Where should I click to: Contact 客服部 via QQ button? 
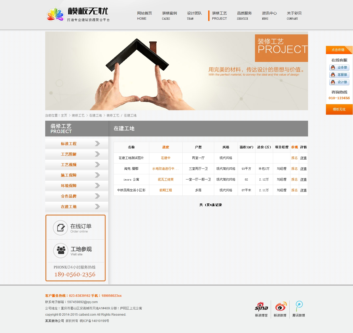(x=339, y=75)
